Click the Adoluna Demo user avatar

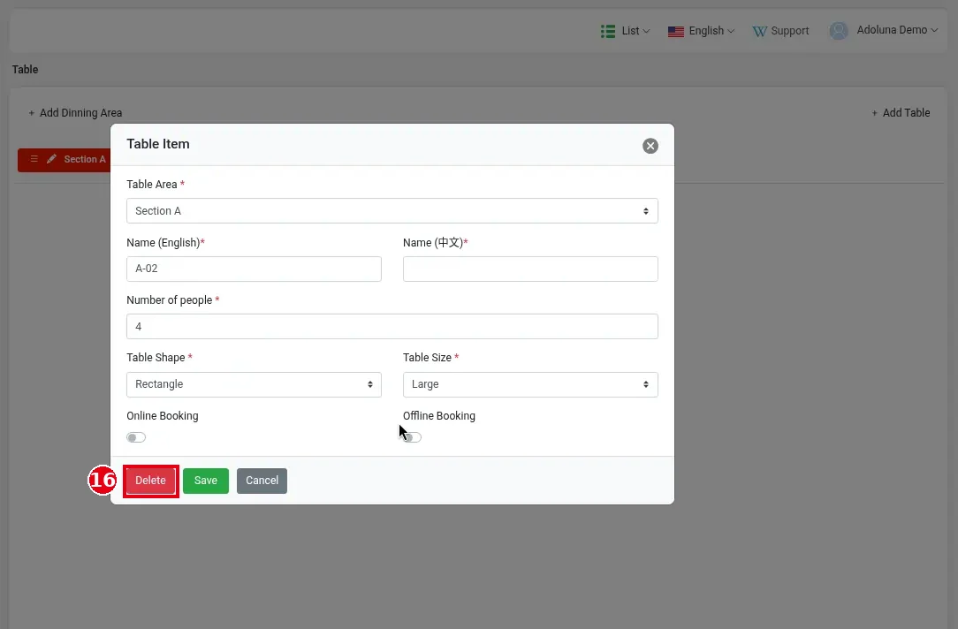tap(839, 31)
